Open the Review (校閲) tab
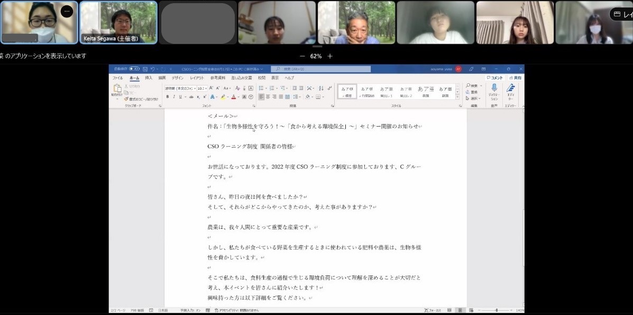 (x=262, y=78)
